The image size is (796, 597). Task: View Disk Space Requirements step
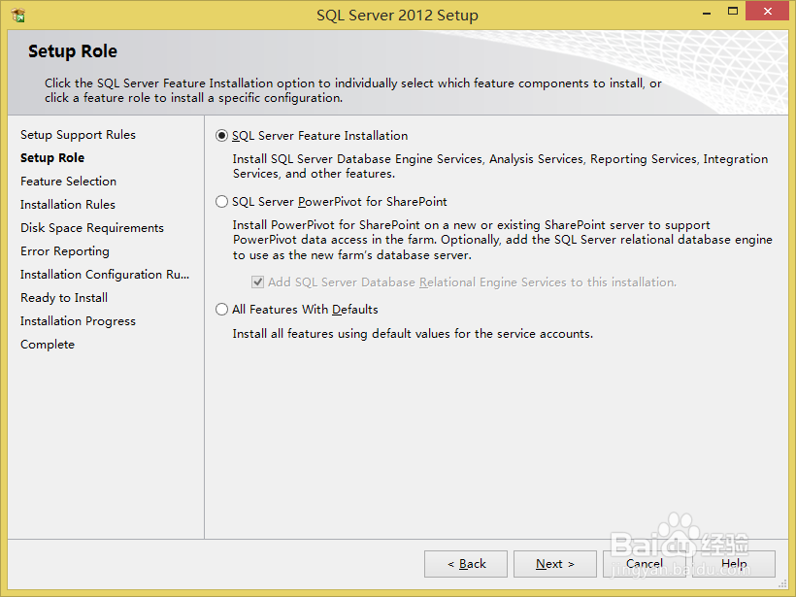point(91,227)
